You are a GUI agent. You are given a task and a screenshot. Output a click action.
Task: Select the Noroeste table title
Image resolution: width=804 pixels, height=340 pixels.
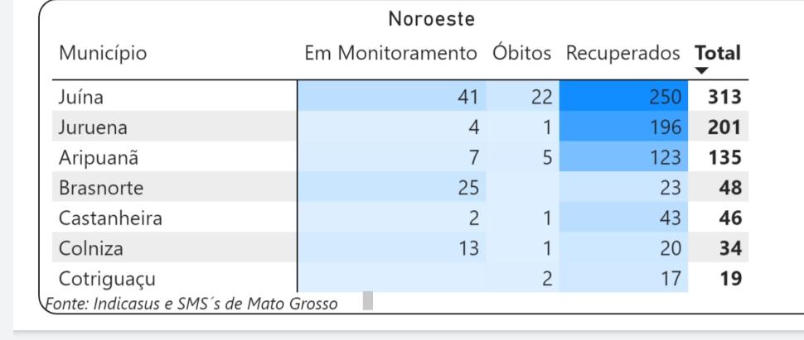(431, 20)
